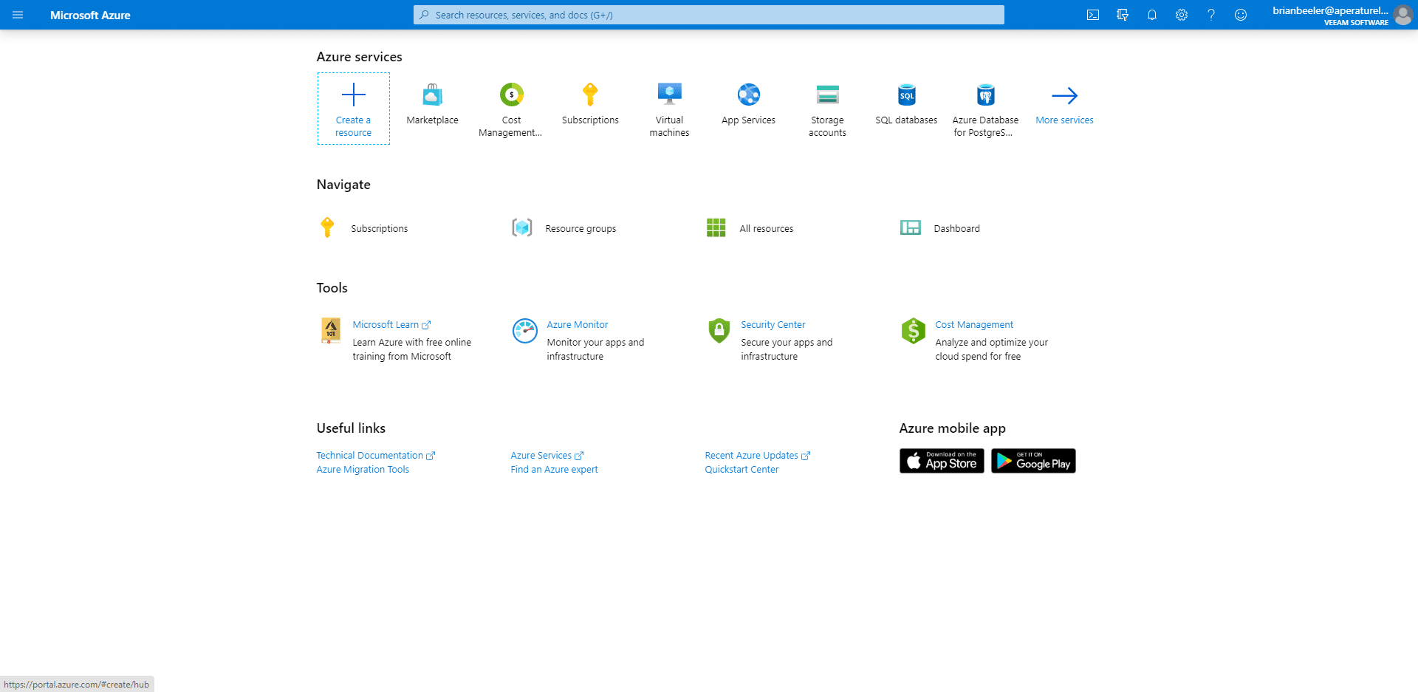Screen dimensions: 1418x692
Task: Open the Azure Services useful link
Action: [547, 456]
